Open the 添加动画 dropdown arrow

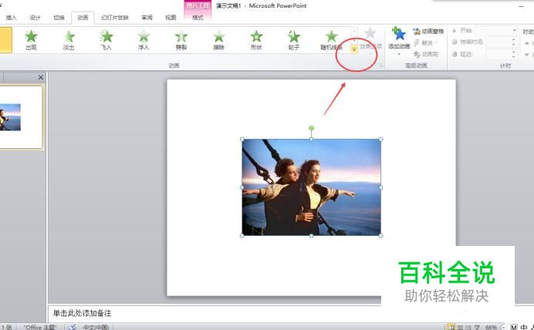pyautogui.click(x=399, y=54)
